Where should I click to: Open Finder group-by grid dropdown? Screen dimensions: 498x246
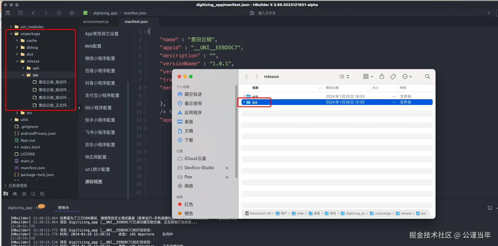pos(368,77)
